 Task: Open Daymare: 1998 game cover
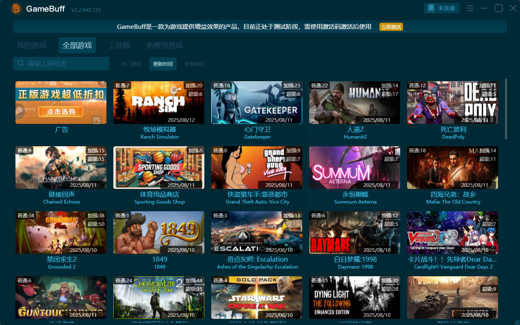tap(355, 232)
